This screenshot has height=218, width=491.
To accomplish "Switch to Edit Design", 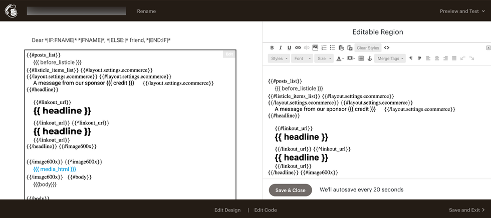I will [x=227, y=210].
